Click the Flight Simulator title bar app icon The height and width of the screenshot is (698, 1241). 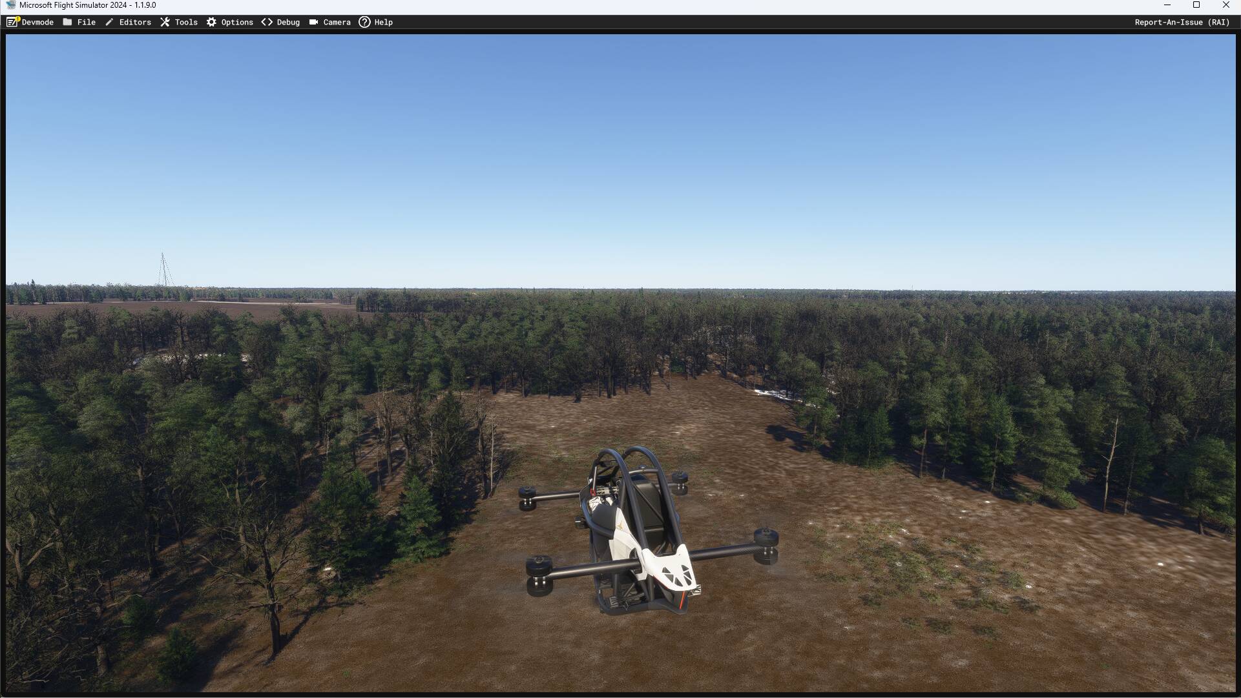tap(10, 5)
